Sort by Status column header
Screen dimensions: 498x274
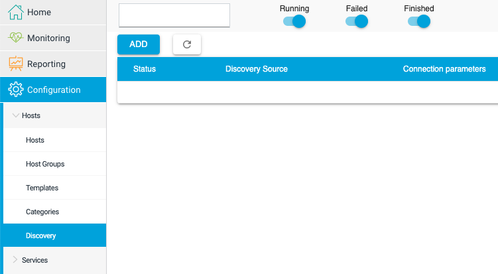click(x=145, y=69)
